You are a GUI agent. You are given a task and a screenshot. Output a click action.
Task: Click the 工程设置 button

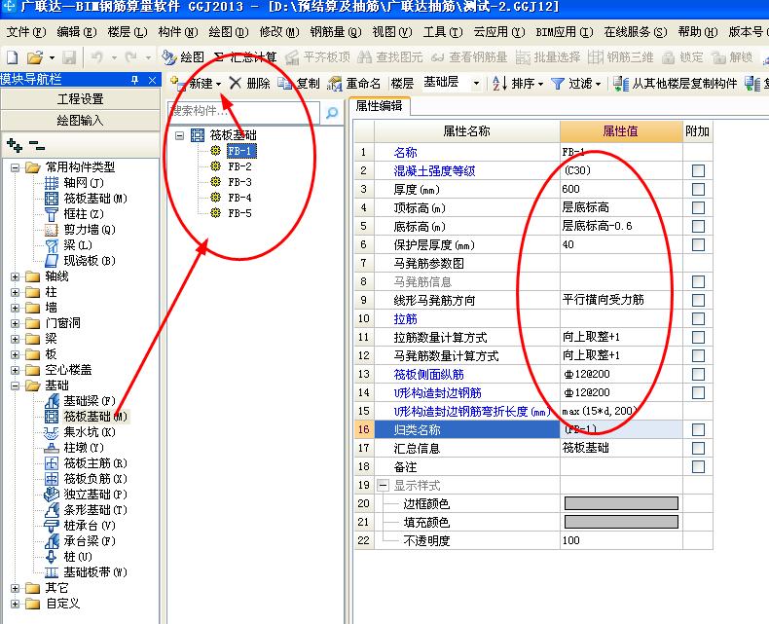click(x=80, y=99)
